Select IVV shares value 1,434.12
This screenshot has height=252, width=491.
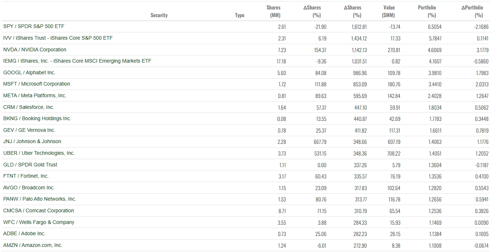359,38
